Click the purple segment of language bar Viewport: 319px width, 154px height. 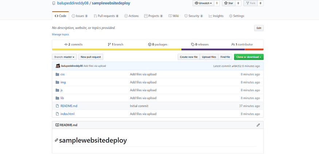213,49
